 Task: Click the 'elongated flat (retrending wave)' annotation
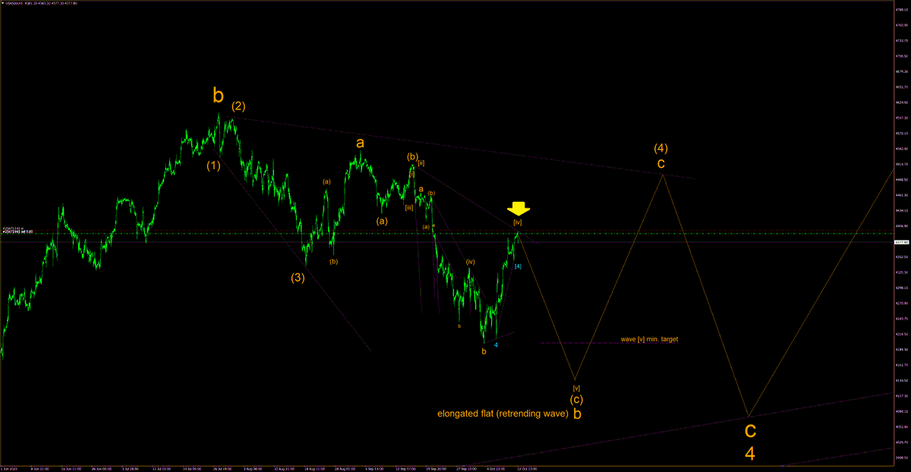click(x=503, y=414)
